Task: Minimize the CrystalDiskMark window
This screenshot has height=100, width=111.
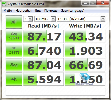Action: coord(86,3)
